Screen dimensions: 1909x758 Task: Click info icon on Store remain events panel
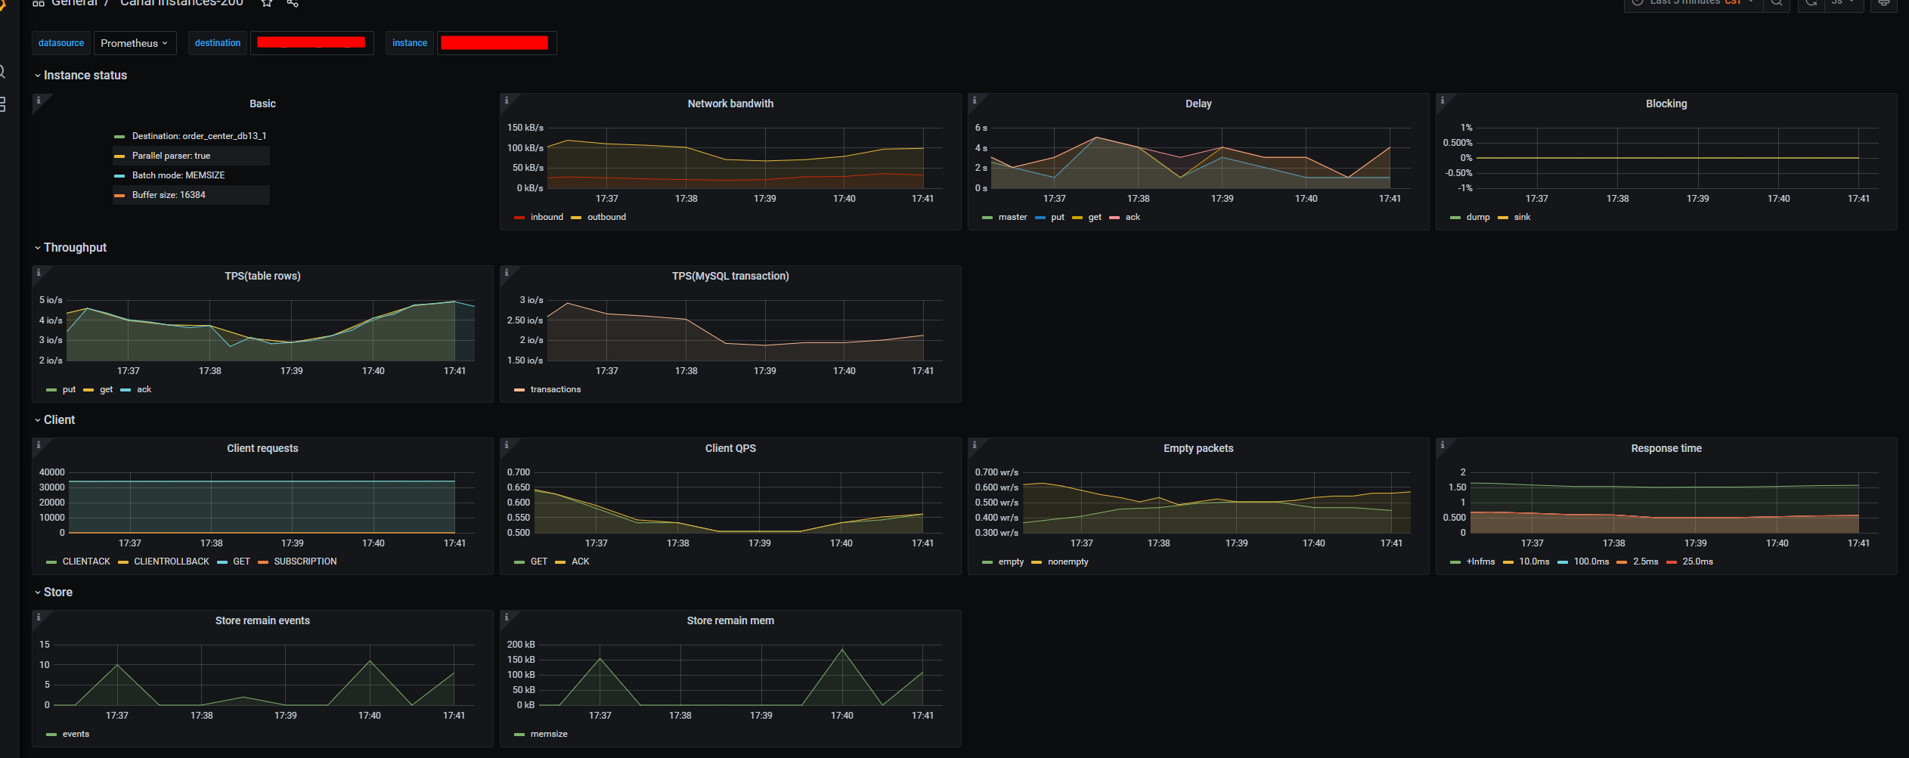pyautogui.click(x=39, y=617)
